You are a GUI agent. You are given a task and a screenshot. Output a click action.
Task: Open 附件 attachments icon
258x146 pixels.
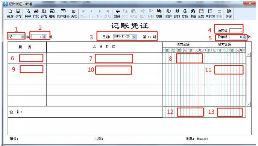[x=168, y=14]
